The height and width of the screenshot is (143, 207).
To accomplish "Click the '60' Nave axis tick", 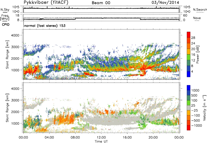I will click(x=185, y=15).
